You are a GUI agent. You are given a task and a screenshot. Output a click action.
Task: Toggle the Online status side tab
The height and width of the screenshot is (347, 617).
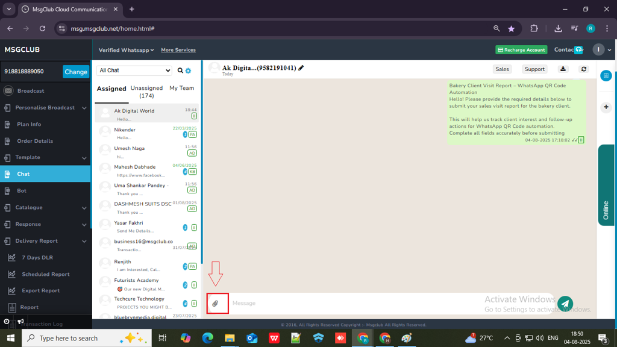(606, 185)
